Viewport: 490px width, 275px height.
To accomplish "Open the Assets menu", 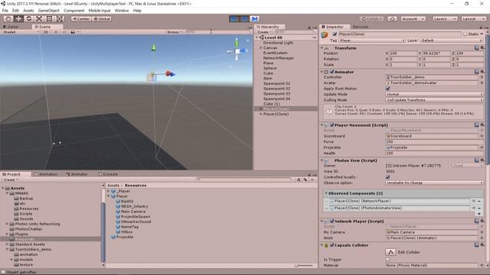I will (x=28, y=11).
